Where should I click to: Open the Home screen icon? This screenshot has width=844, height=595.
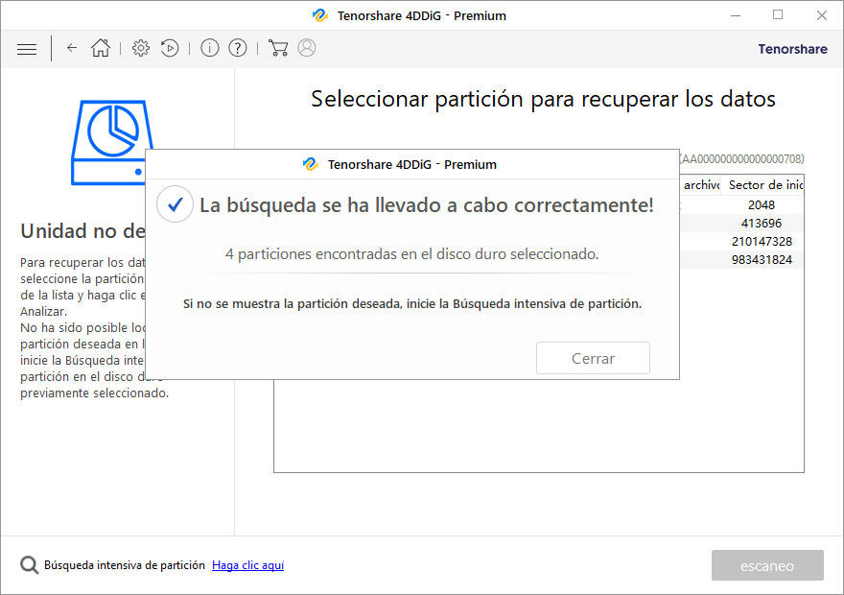[100, 48]
